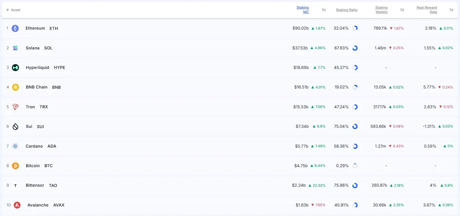Click Solana's $37.53b staking market cap

coord(301,48)
